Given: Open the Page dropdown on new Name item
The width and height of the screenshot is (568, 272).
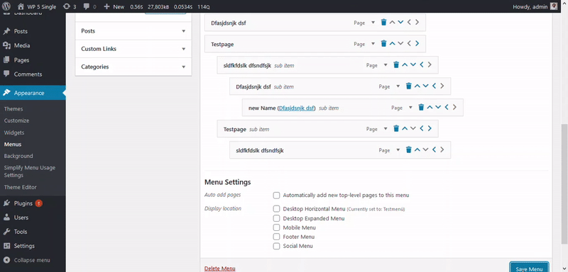Looking at the screenshot, I should (402, 108).
